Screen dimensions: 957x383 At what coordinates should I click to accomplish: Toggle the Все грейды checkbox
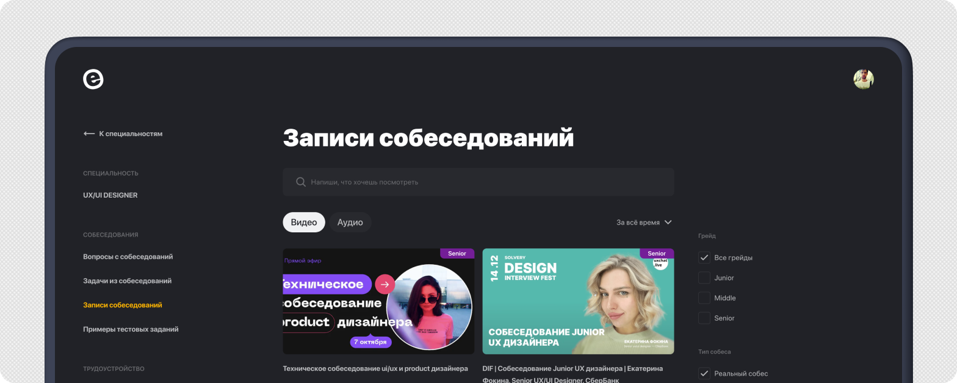(704, 257)
